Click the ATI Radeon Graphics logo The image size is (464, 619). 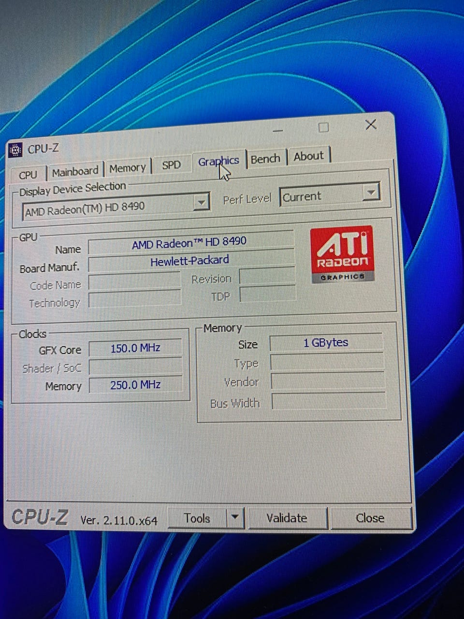[x=342, y=254]
